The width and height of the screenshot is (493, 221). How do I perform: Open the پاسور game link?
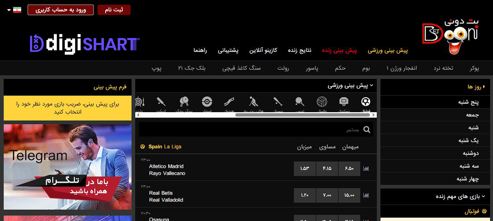(312, 68)
